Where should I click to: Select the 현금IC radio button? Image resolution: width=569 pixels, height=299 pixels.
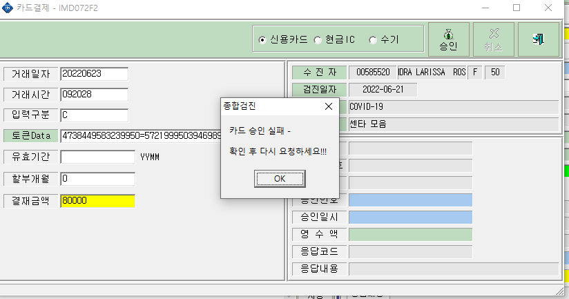(x=318, y=40)
